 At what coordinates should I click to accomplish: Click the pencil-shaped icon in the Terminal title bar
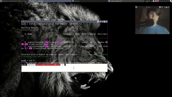102,22
